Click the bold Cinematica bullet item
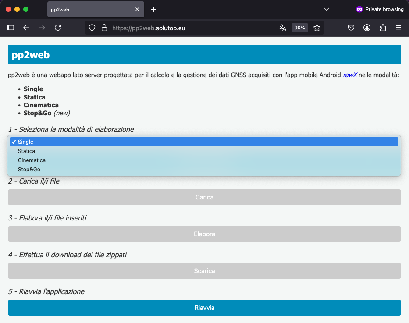The height and width of the screenshot is (323, 409). pos(41,105)
